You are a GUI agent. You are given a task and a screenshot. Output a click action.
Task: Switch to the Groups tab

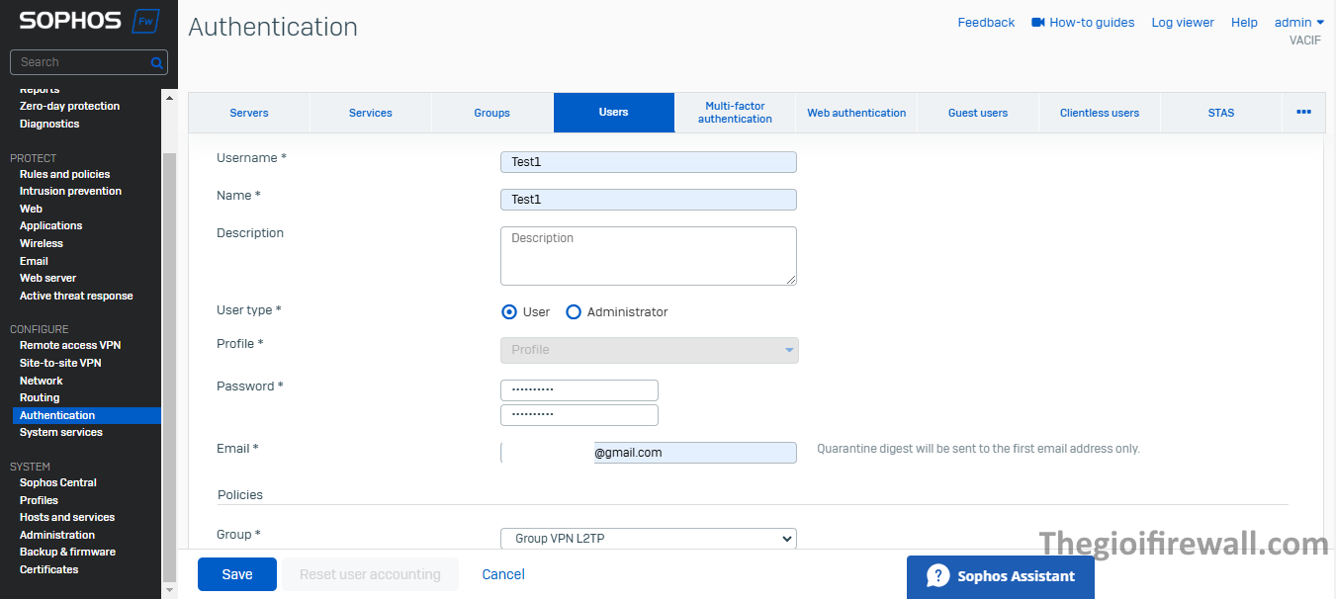tap(491, 113)
